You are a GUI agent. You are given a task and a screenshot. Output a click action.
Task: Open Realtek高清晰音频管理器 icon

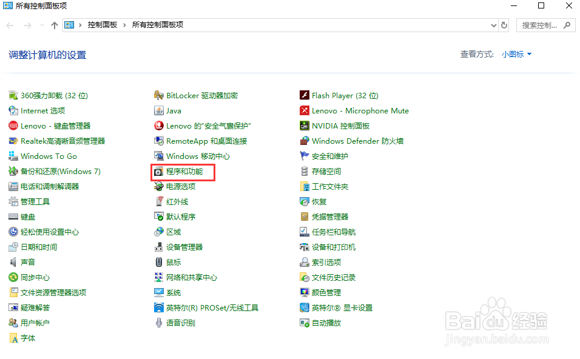point(13,141)
